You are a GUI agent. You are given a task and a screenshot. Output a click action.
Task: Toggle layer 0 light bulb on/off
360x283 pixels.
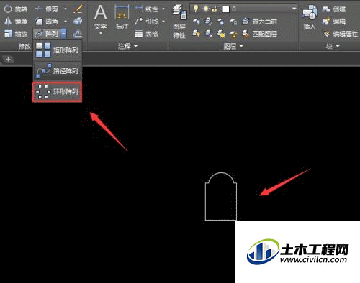(196, 9)
